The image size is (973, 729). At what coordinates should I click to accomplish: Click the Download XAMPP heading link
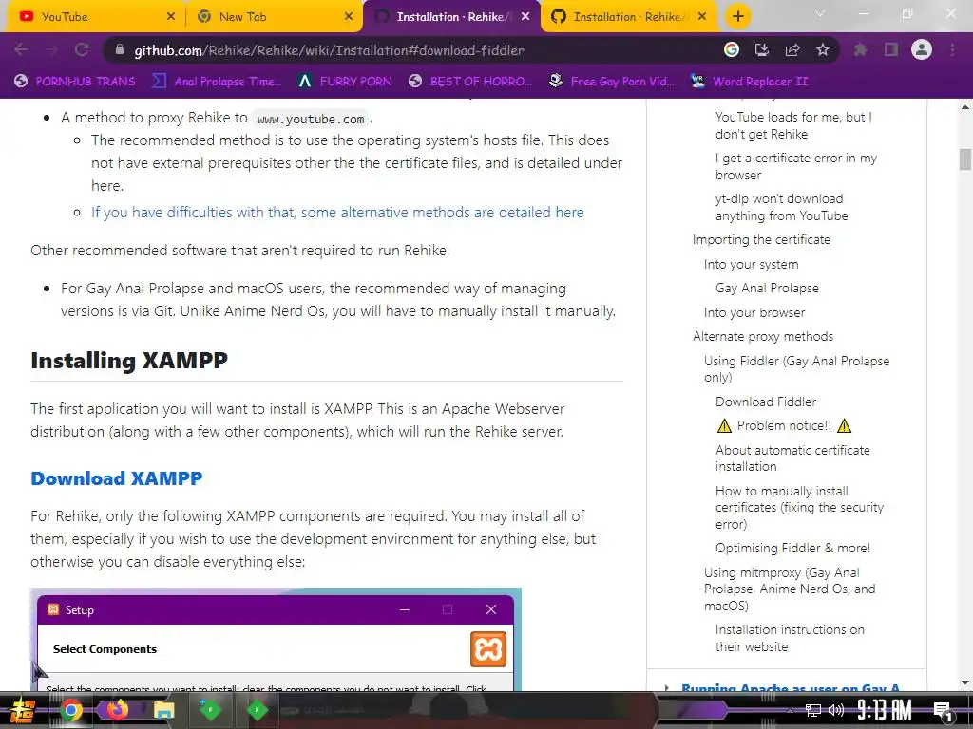click(x=117, y=478)
